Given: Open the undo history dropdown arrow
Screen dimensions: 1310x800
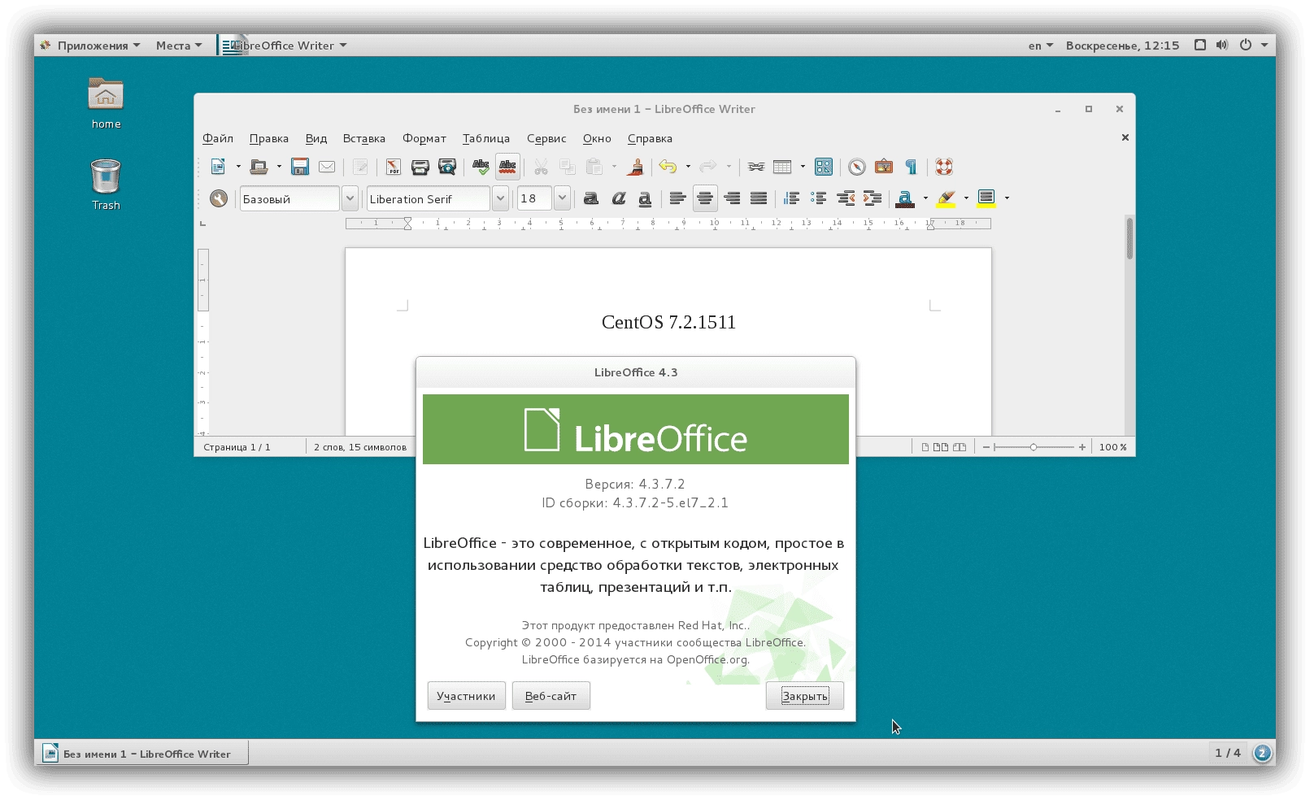Looking at the screenshot, I should coord(688,167).
